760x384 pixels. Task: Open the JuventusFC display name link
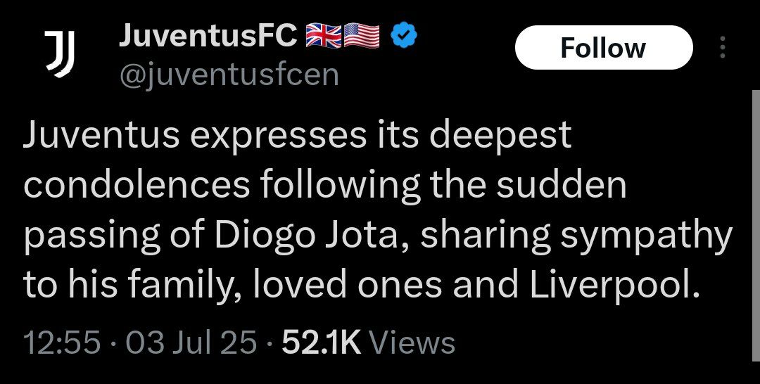point(208,37)
